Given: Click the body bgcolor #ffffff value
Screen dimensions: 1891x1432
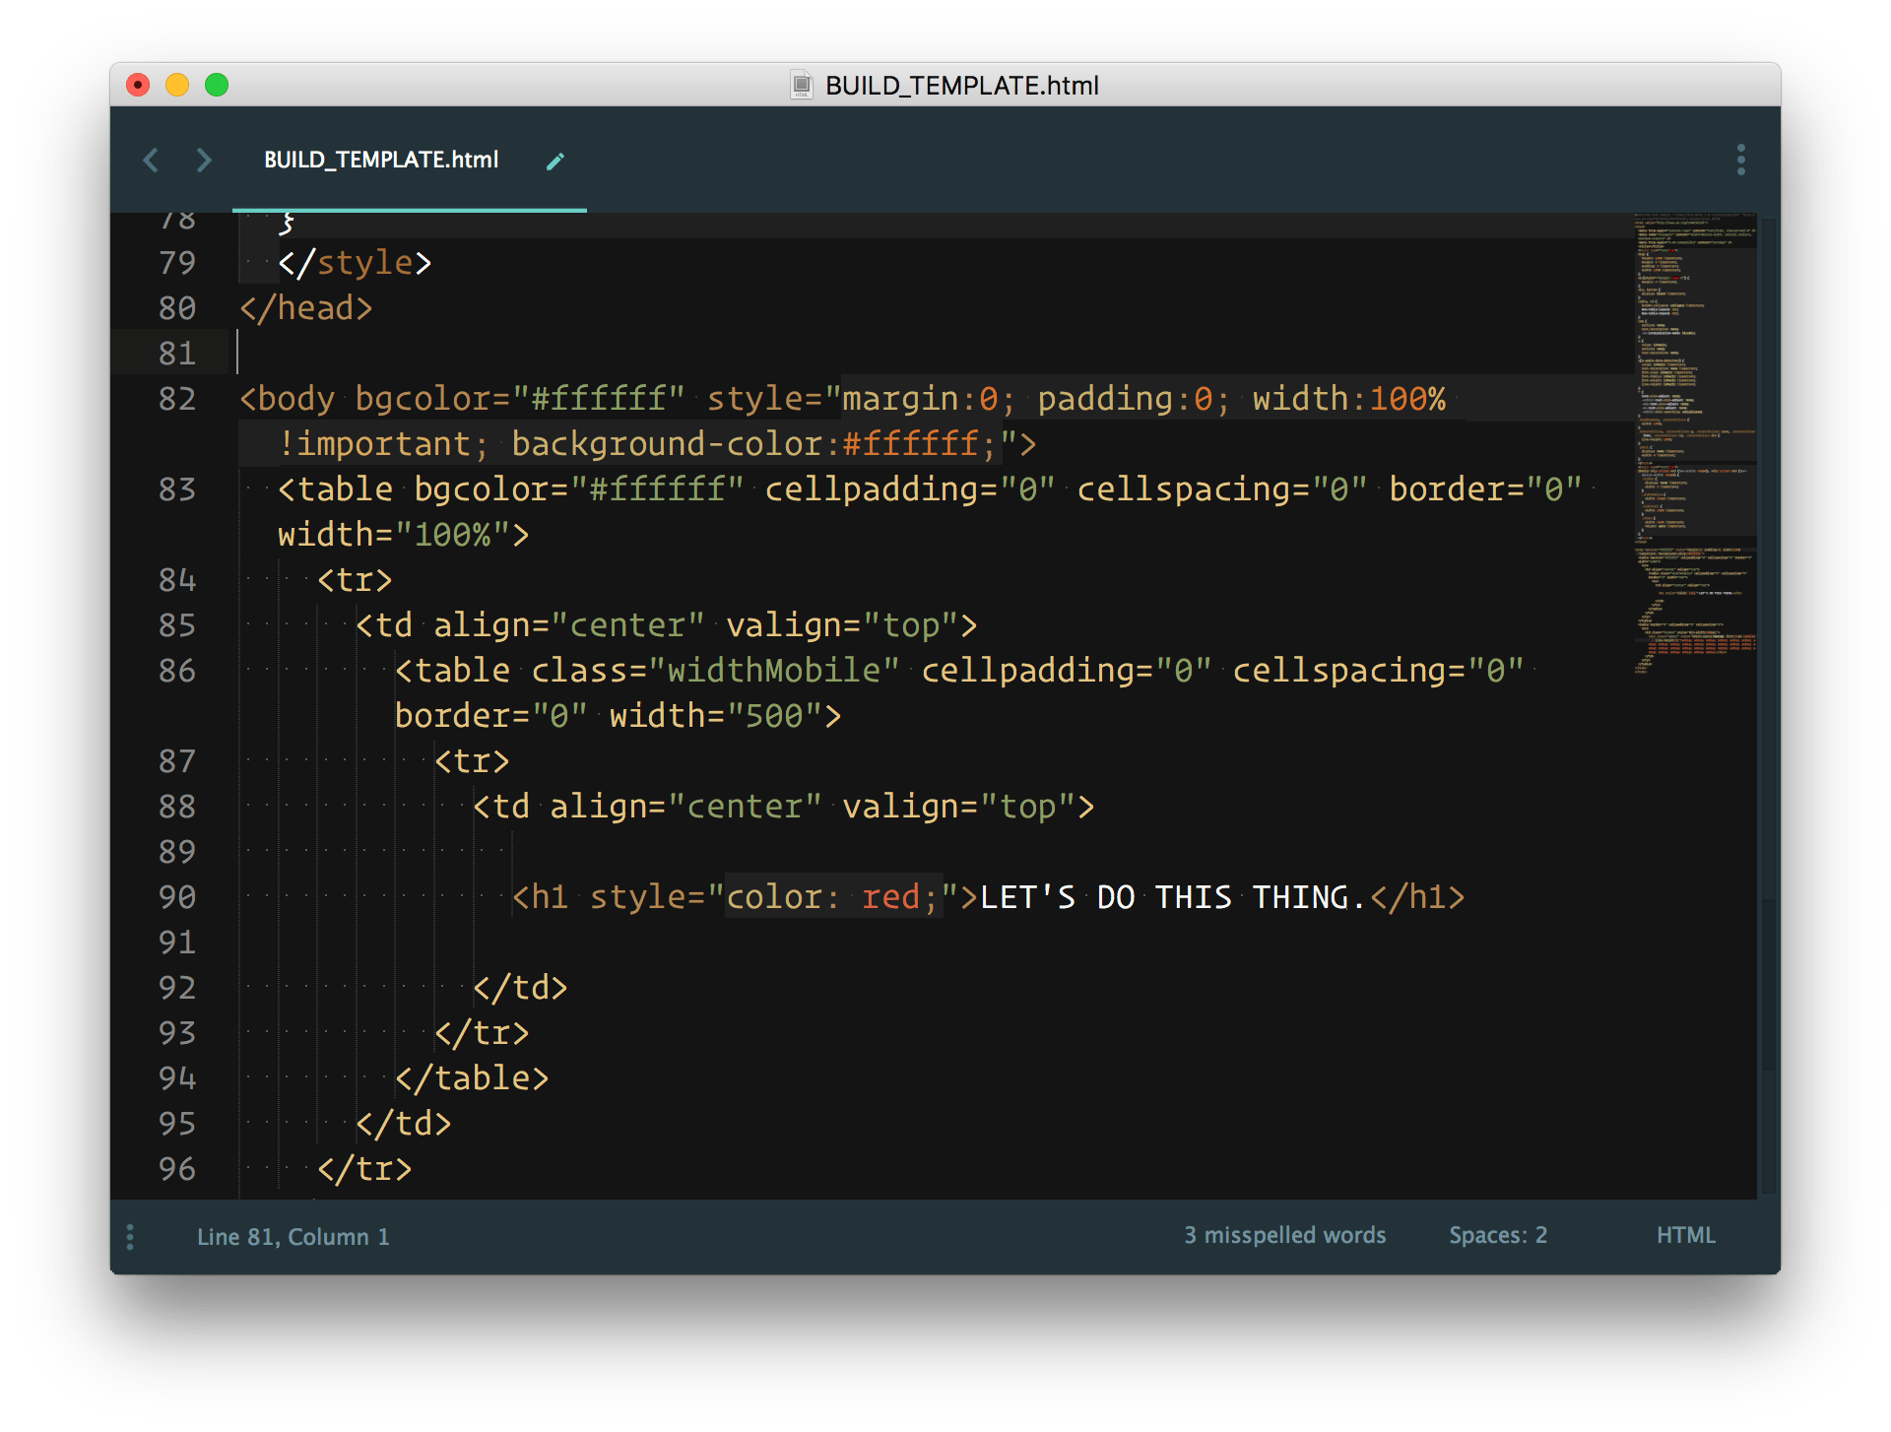Looking at the screenshot, I should [599, 399].
